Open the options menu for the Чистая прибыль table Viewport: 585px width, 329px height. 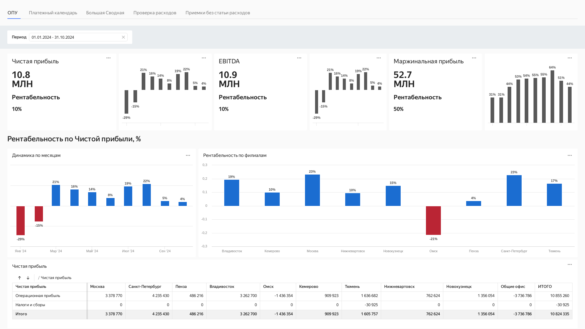click(x=570, y=264)
